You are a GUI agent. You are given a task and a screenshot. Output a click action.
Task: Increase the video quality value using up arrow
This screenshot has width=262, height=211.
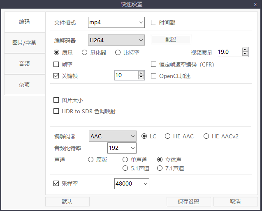tap(245, 50)
